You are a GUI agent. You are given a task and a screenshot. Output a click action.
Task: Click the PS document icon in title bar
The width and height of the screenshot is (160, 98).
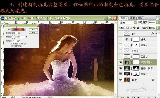coord(3,18)
